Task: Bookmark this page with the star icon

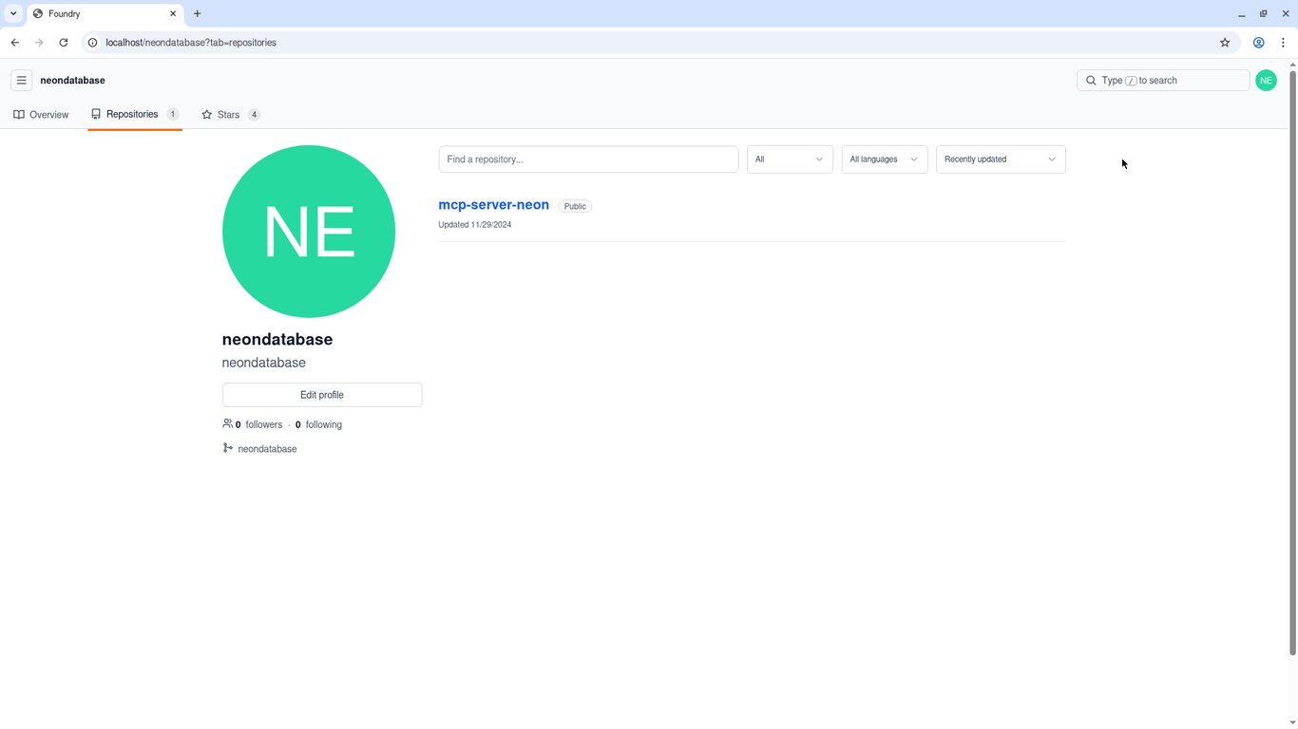Action: [x=1225, y=43]
